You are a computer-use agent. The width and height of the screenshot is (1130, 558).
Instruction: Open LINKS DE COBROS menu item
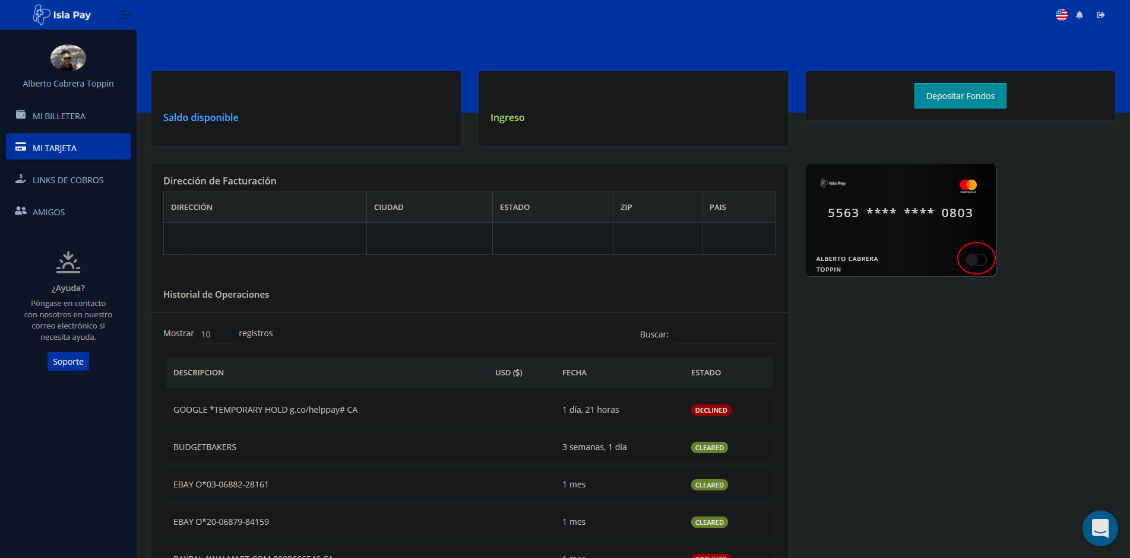68,180
